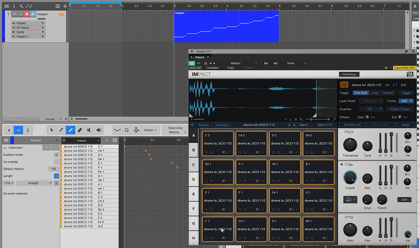Viewport: 419px width, 248px height.
Task: Switch to drum editor view
Action: click(18, 130)
